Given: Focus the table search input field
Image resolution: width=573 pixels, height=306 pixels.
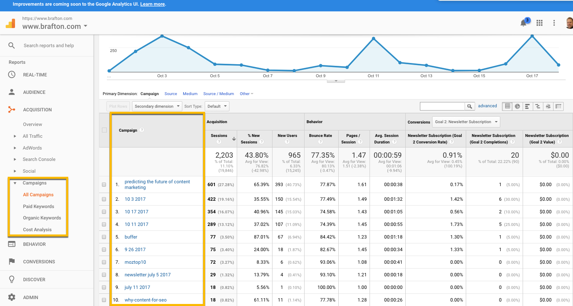Looking at the screenshot, I should (x=442, y=106).
